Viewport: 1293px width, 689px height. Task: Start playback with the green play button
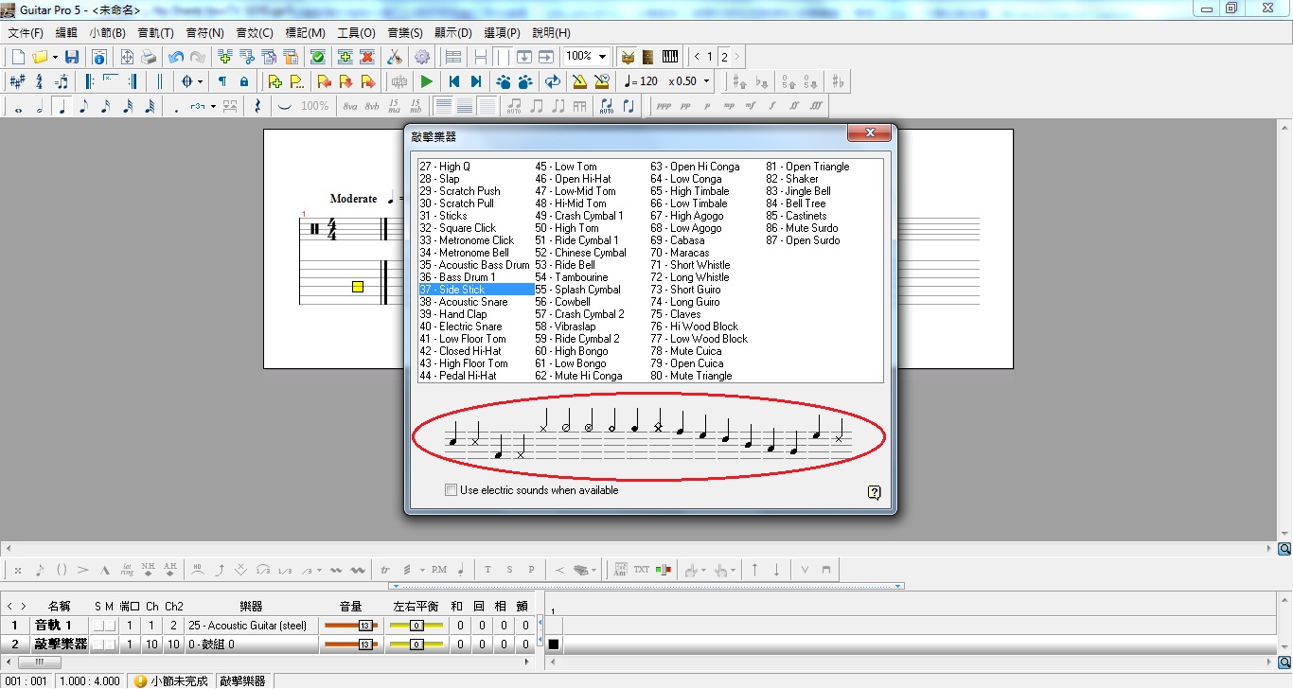coord(427,81)
